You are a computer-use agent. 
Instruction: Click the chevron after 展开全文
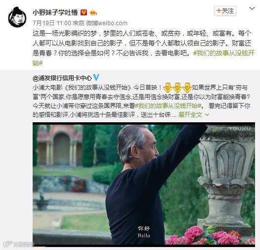pos(207,115)
